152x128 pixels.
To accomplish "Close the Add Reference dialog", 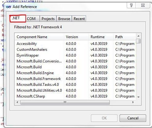I will pos(143,5).
